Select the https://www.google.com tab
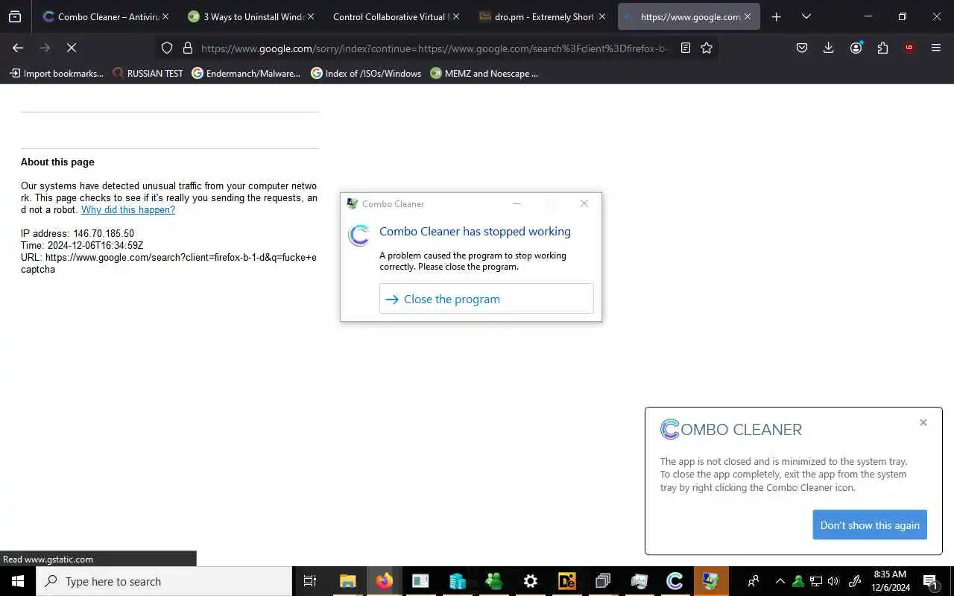 tap(689, 16)
